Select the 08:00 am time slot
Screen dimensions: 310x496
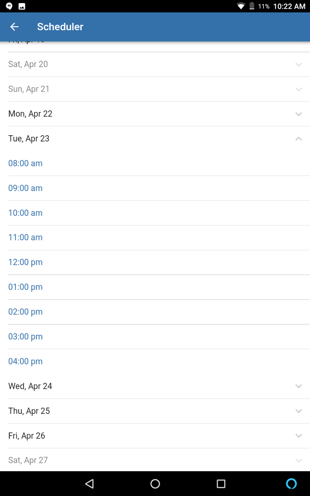click(26, 163)
